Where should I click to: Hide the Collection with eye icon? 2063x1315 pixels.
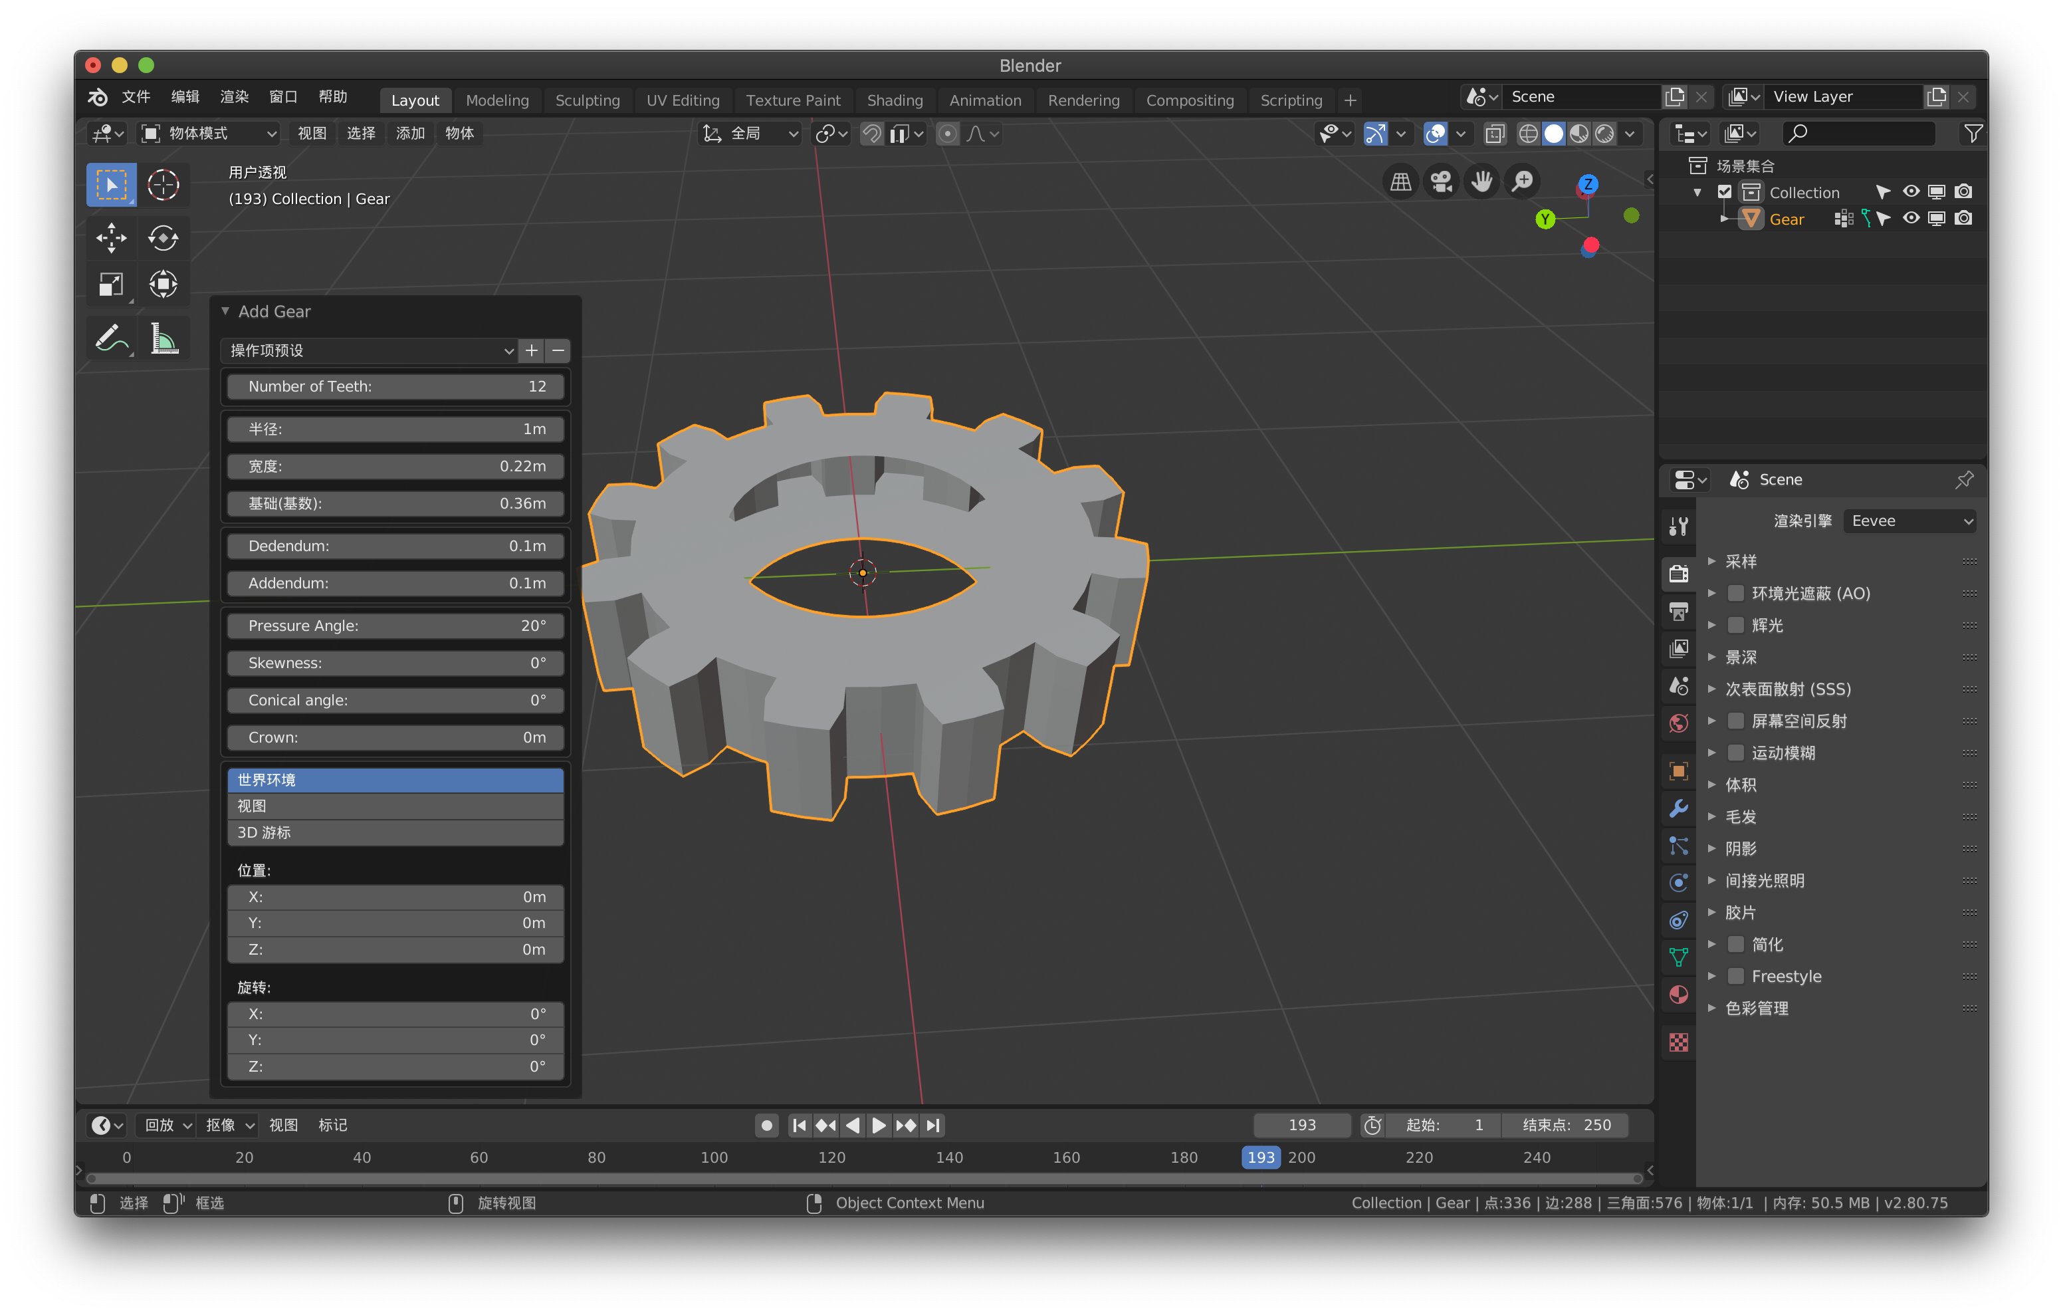point(1911,192)
